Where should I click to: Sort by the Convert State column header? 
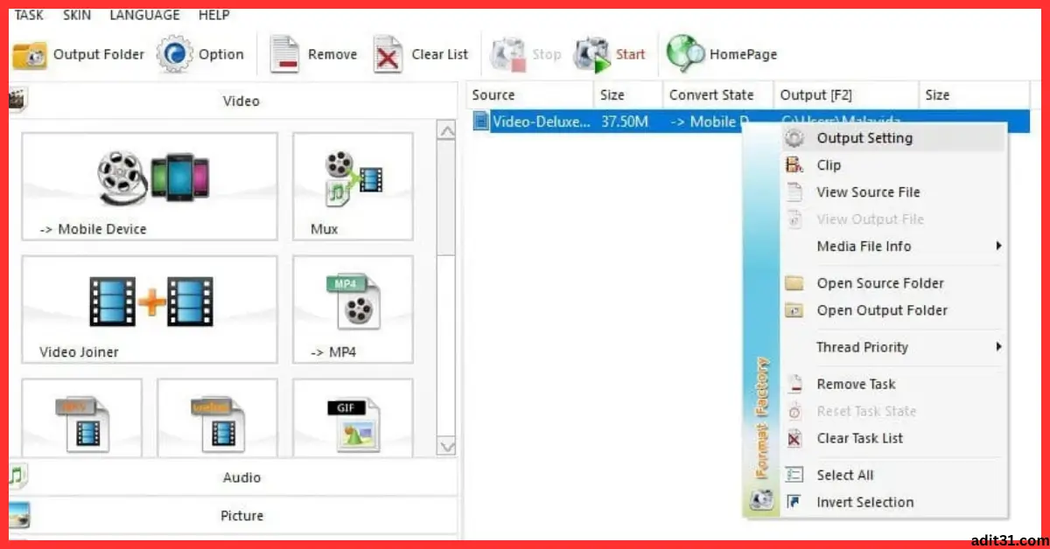click(x=717, y=95)
